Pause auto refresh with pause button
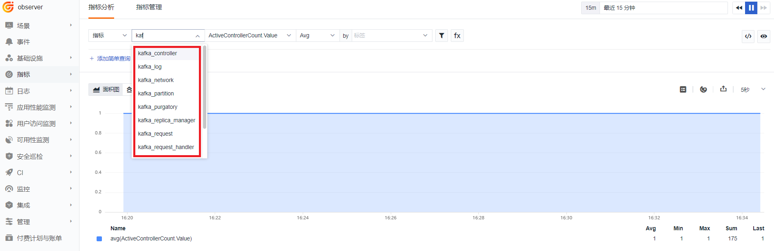This screenshot has width=774, height=251. (x=751, y=8)
